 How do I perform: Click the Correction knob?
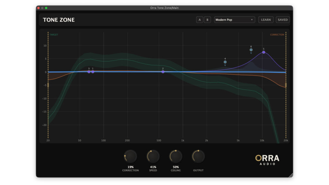(x=130, y=156)
